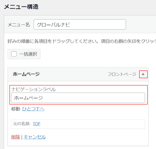Remove the menu item via 削除
This screenshot has width=156, height=149.
click(15, 137)
